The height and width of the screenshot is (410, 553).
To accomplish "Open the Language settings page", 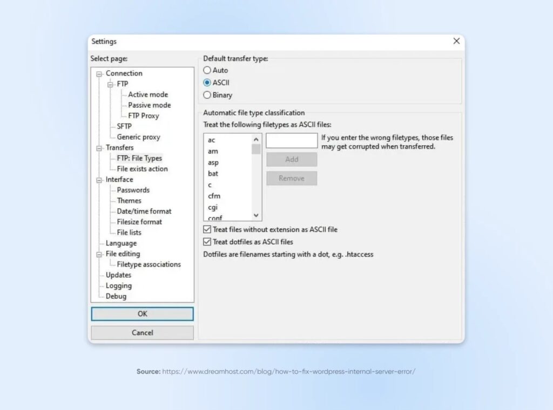I will pyautogui.click(x=121, y=243).
